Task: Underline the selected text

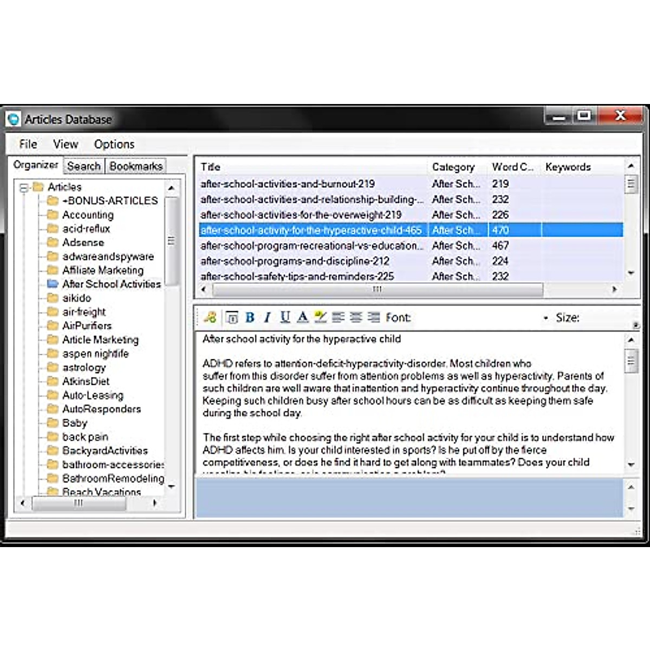Action: (x=284, y=318)
